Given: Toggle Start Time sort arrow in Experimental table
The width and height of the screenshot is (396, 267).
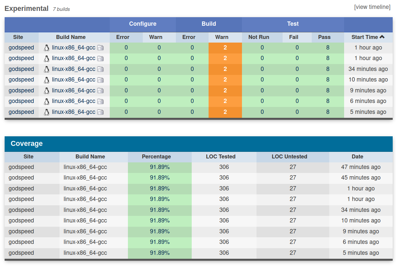Looking at the screenshot, I should [382, 37].
